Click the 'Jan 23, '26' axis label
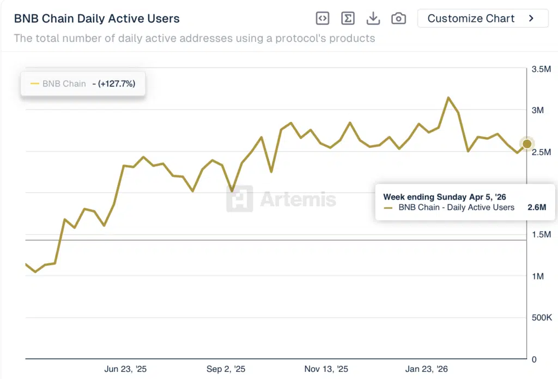Screen dimensions: 558x379 [426, 369]
